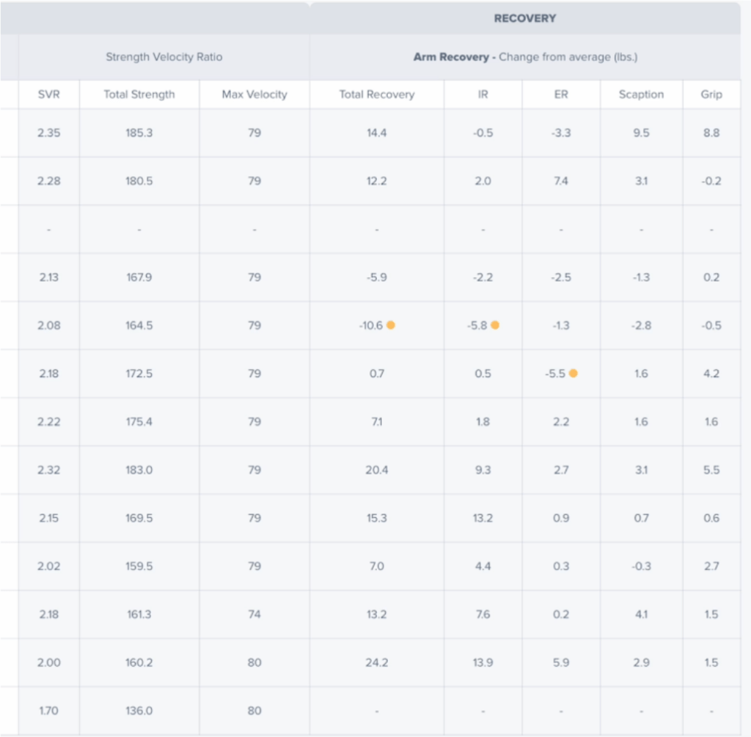Viewport: 751px width, 737px height.
Task: Click the 8.8 Grip value
Action: click(x=711, y=133)
